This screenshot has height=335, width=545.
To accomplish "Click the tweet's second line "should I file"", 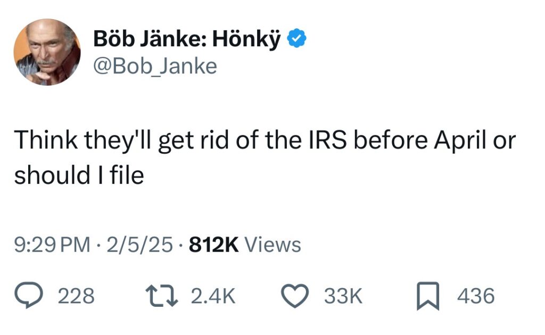I will 79,175.
